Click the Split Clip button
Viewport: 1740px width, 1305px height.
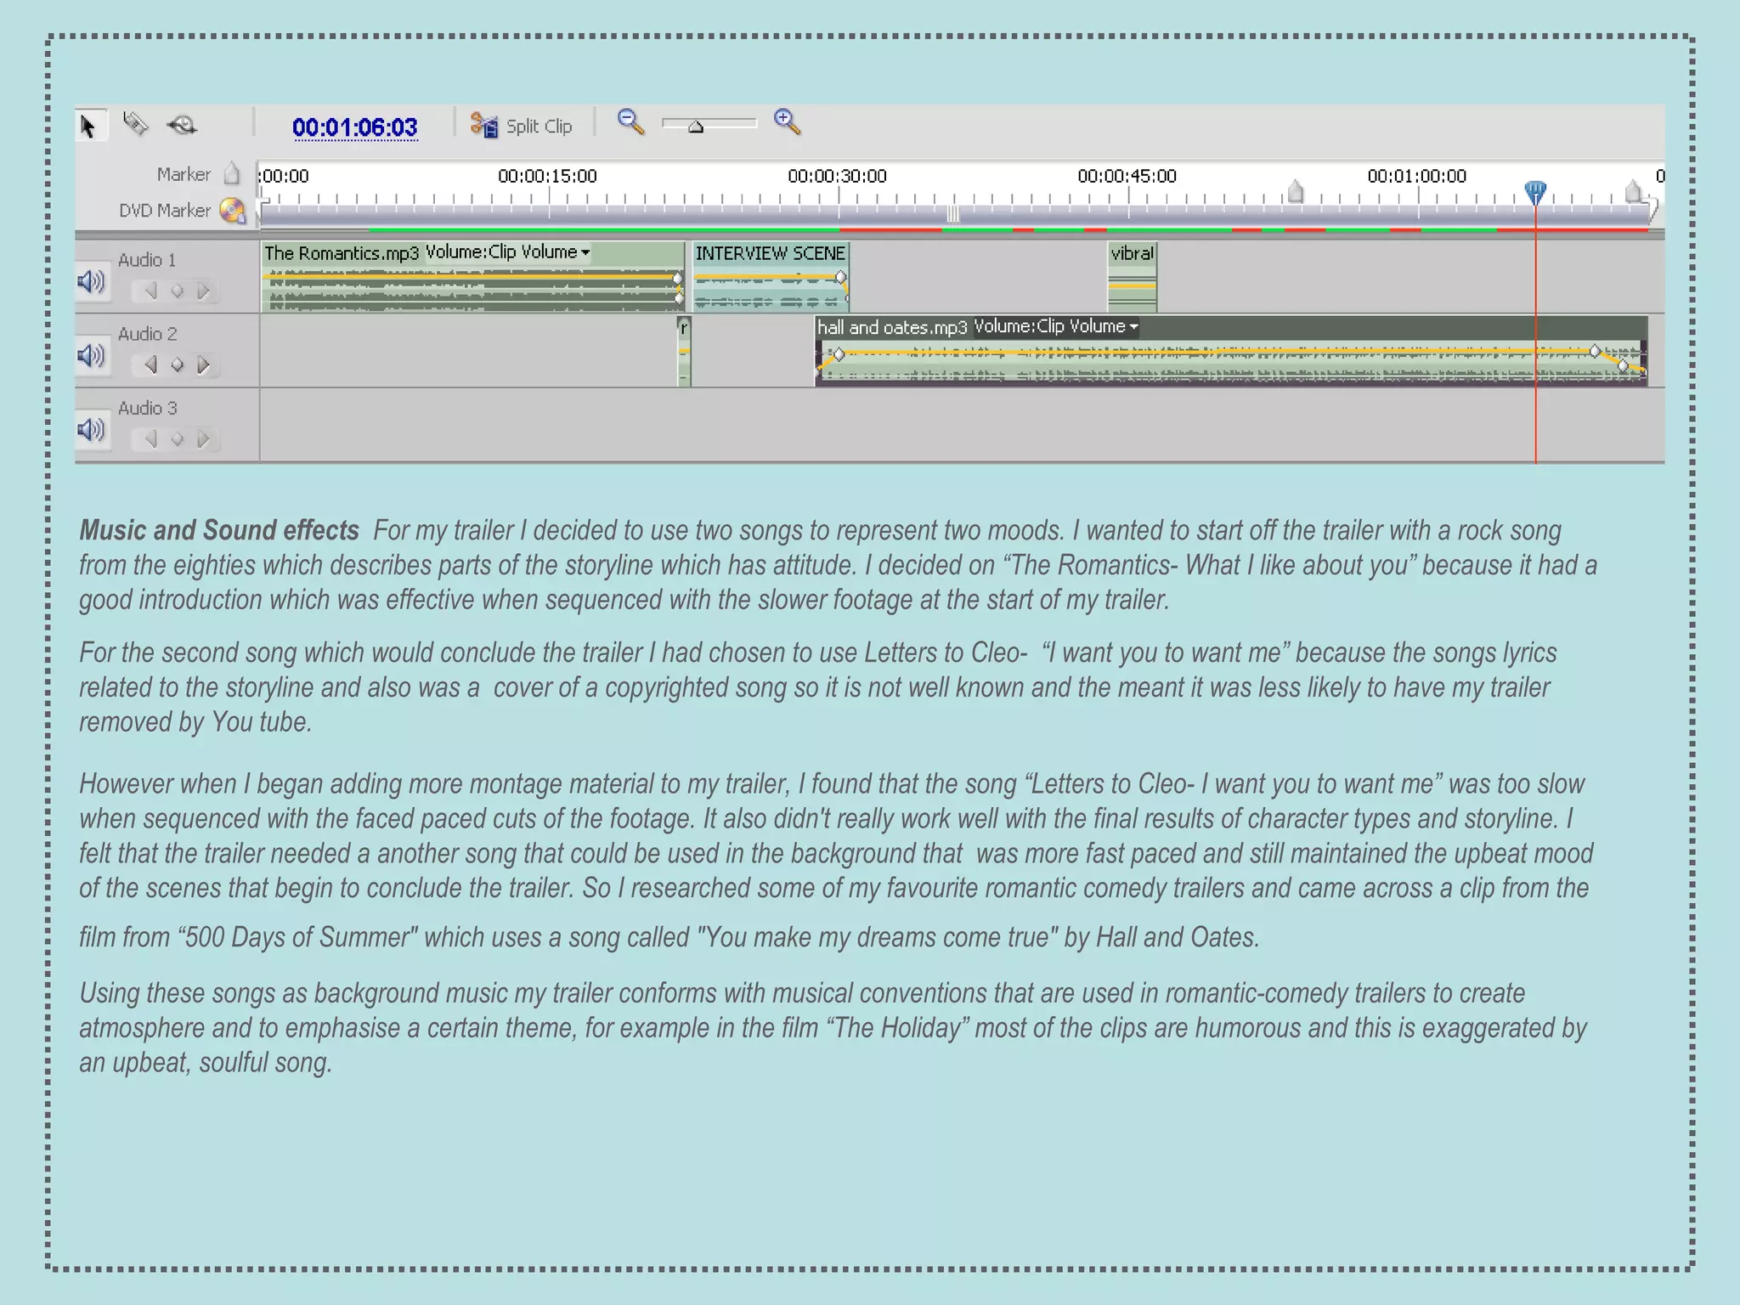[x=523, y=126]
